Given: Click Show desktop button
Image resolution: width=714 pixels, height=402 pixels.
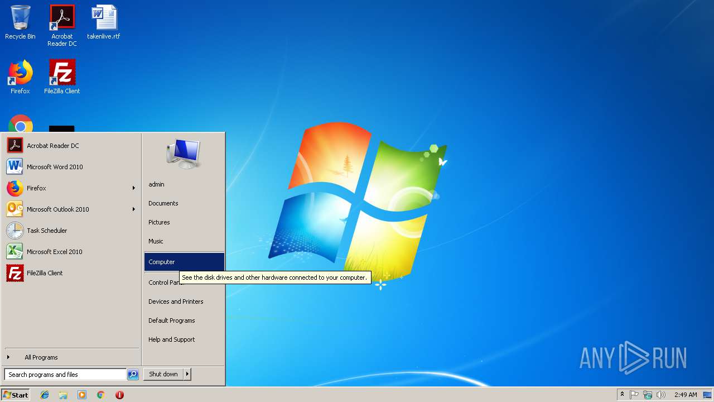Looking at the screenshot, I should [x=707, y=395].
